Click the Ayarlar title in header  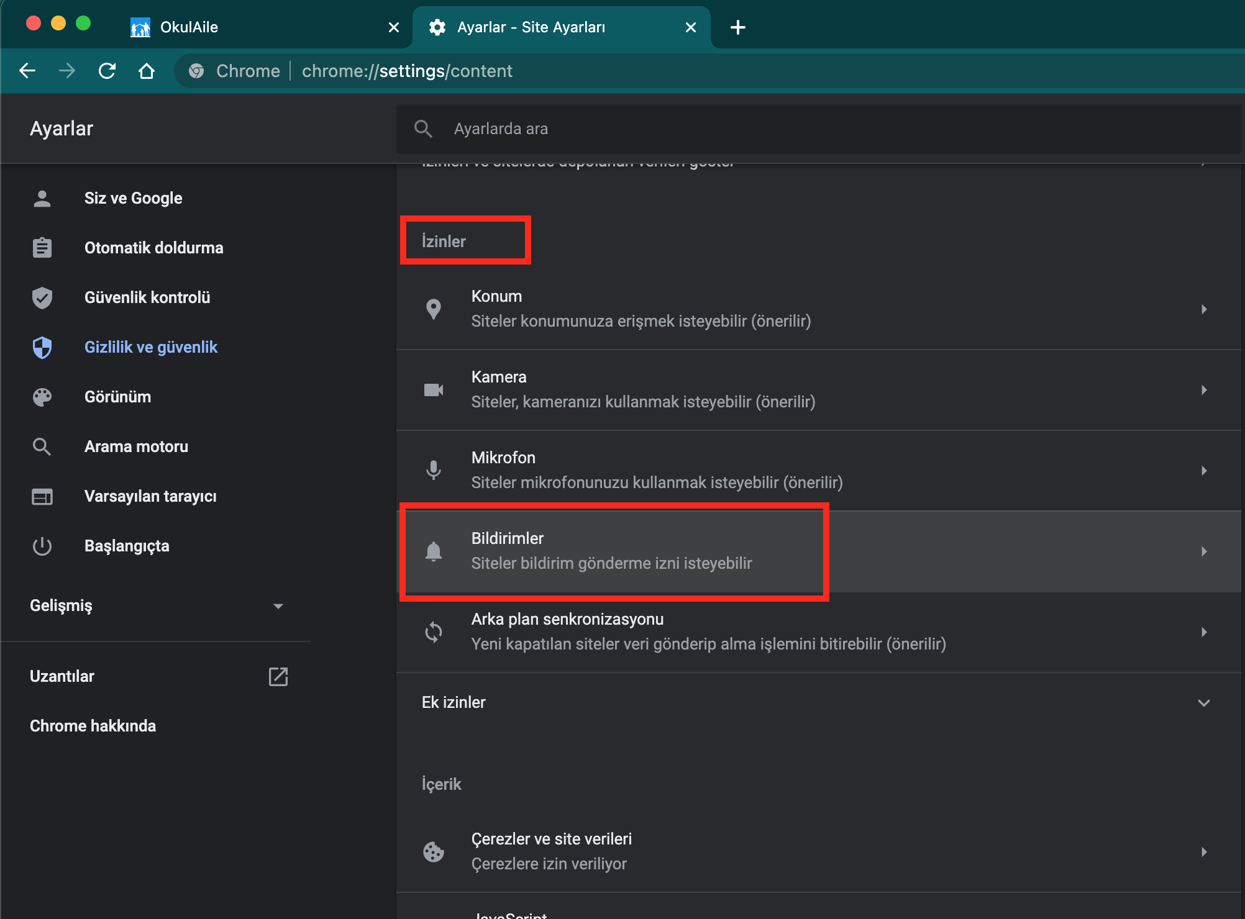[x=62, y=129]
